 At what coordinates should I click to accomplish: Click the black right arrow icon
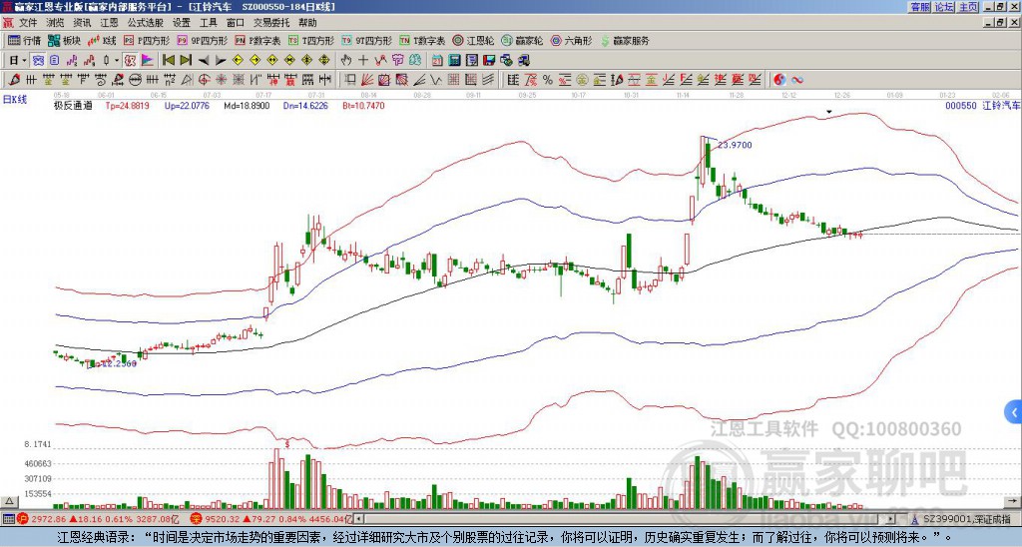[221, 61]
